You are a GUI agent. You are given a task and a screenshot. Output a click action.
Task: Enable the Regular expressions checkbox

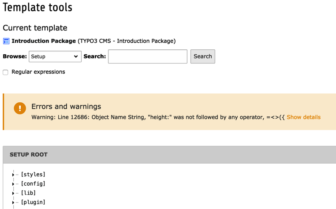pos(6,72)
